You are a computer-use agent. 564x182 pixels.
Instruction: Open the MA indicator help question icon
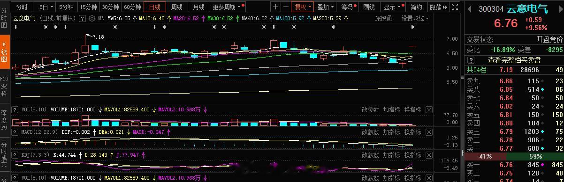click(x=82, y=18)
